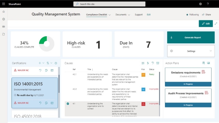Open In Progress status under Emissions requirements
This screenshot has width=219, height=123.
(x=188, y=84)
